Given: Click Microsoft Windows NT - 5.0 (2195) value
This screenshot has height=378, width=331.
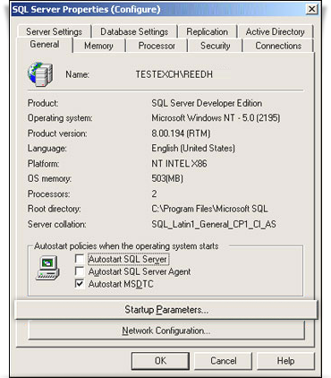Looking at the screenshot, I should coord(216,118).
